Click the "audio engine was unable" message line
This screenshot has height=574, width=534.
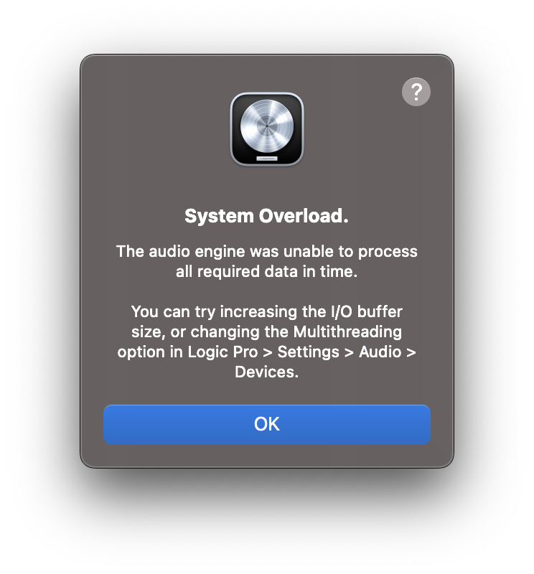coord(266,252)
